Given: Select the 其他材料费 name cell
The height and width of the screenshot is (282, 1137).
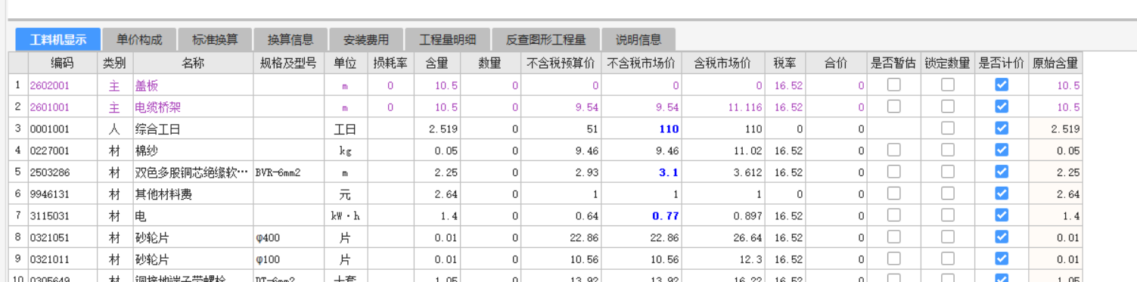Looking at the screenshot, I should (x=193, y=194).
